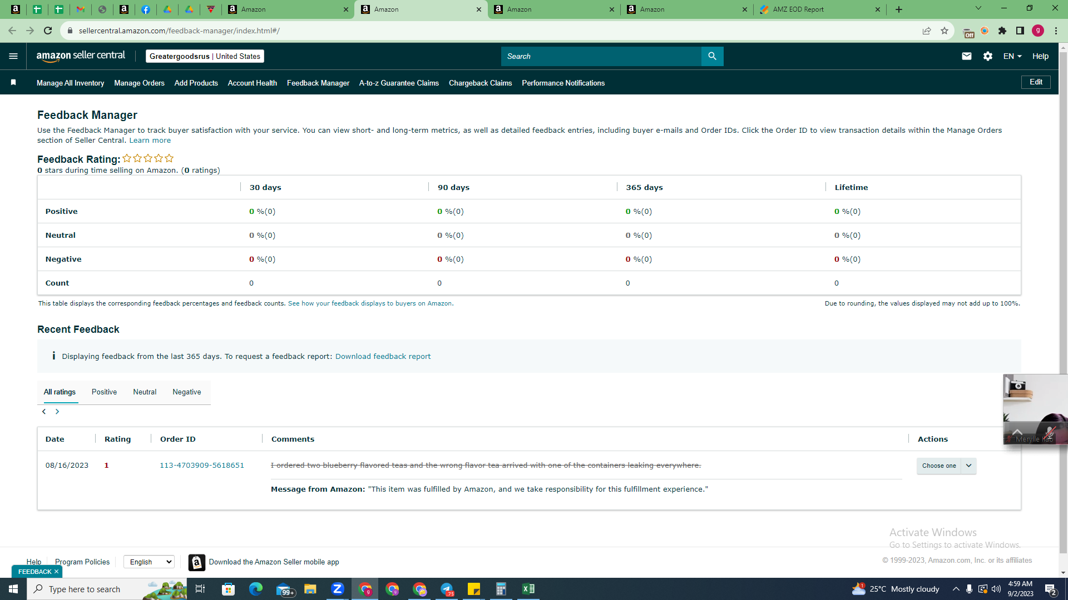This screenshot has height=600, width=1068.
Task: Click the Seller Central search field
Action: click(601, 56)
